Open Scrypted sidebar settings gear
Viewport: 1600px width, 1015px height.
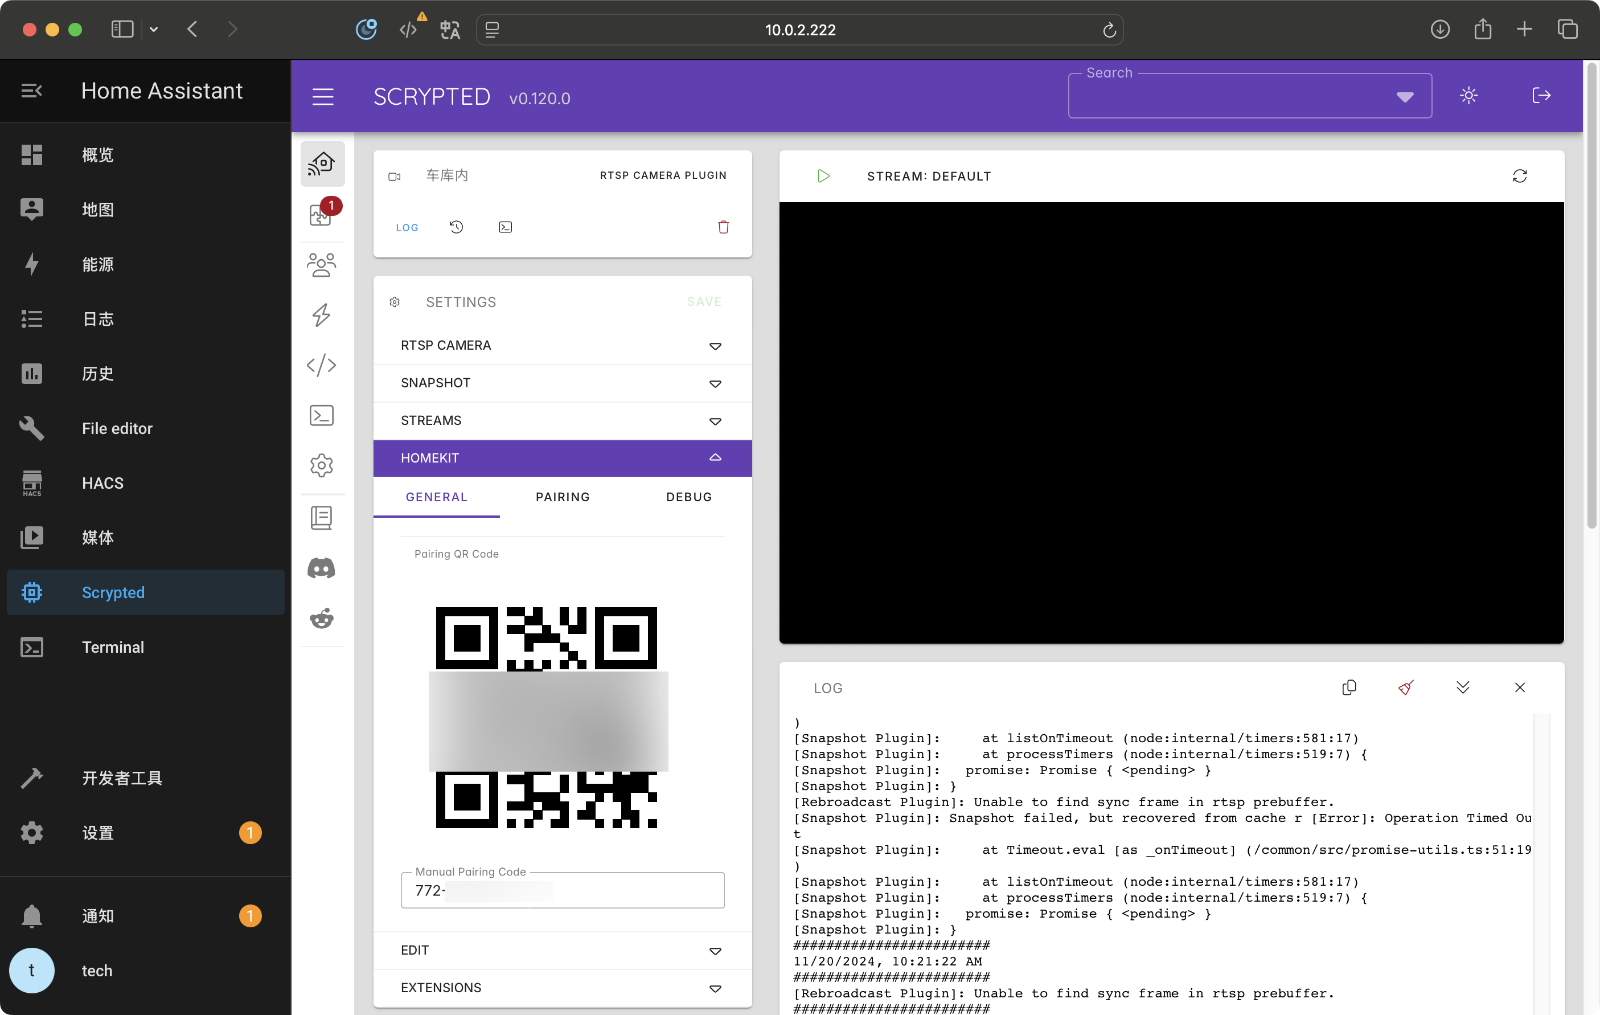[322, 465]
